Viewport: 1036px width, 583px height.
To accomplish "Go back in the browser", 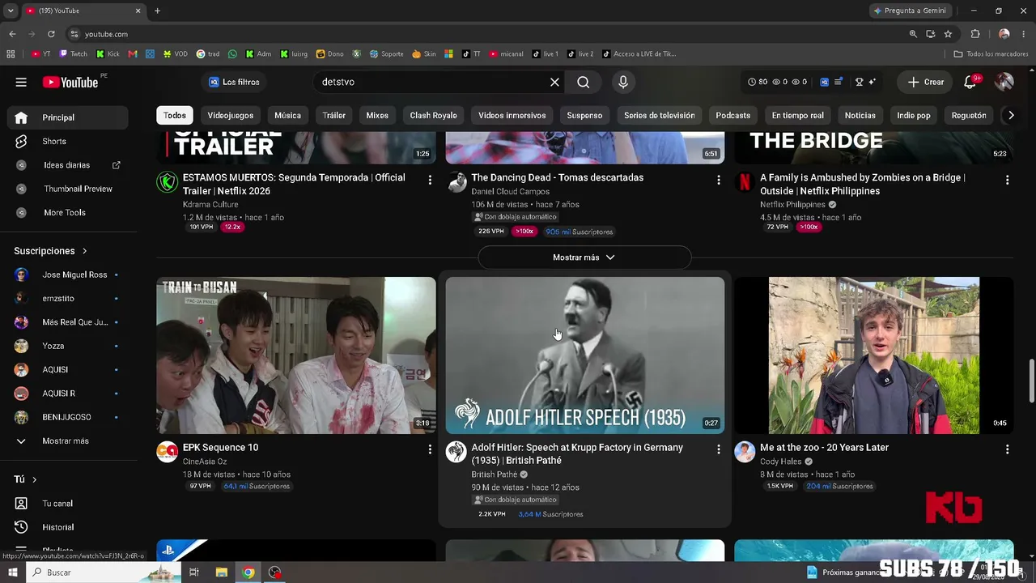I will coord(12,34).
